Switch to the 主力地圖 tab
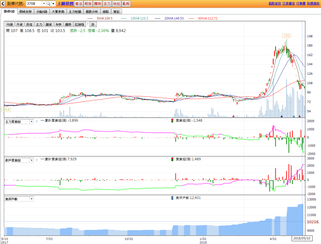This screenshot has width=321, height=244. 76,12
